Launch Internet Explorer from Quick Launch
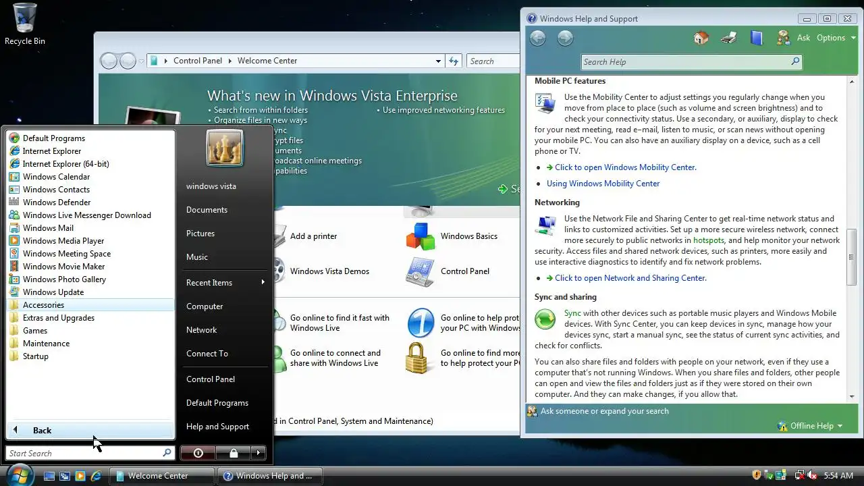Viewport: 864px width, 486px height. [x=96, y=476]
